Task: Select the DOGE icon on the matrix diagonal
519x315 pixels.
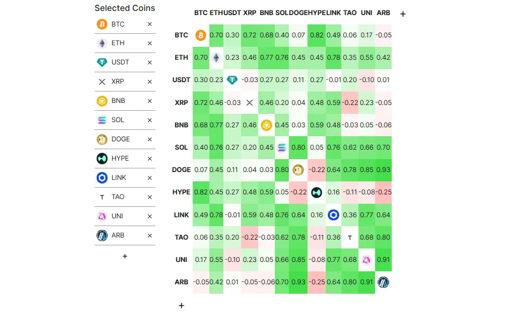Action: 298,170
